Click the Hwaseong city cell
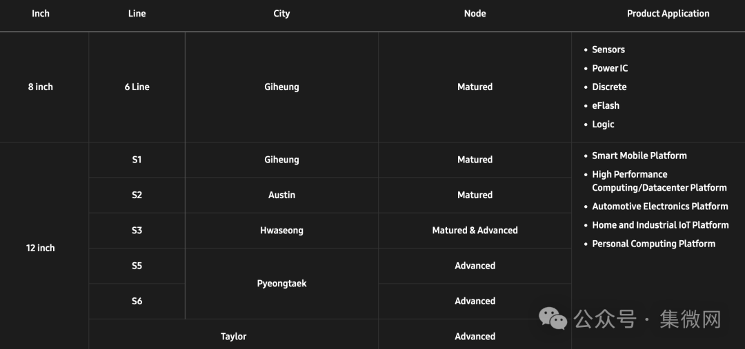This screenshot has width=745, height=349. (281, 231)
